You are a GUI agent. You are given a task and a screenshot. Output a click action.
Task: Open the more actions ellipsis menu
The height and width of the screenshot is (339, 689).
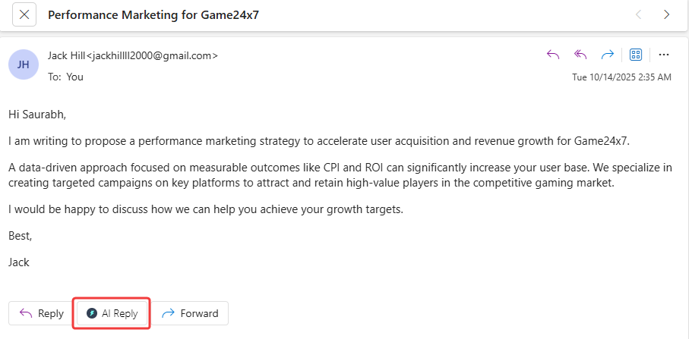pos(663,55)
